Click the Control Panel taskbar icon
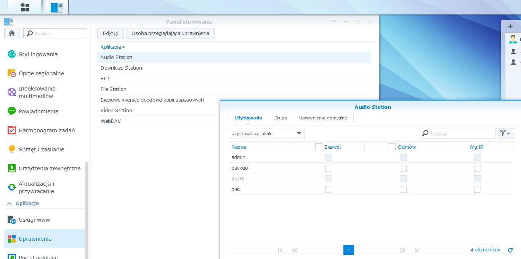 [x=57, y=7]
